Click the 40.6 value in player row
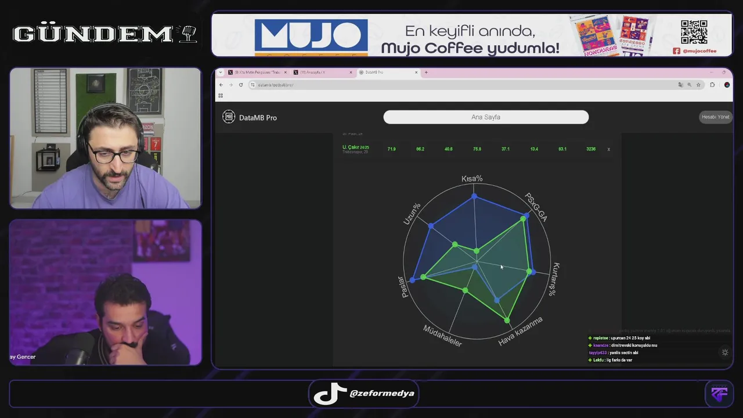 pyautogui.click(x=449, y=149)
